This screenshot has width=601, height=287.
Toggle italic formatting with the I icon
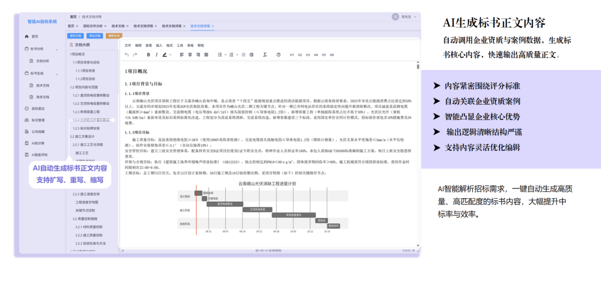coord(156,55)
